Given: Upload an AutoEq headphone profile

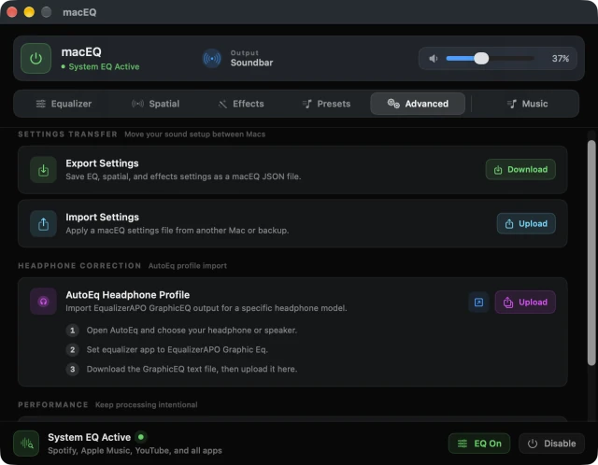Looking at the screenshot, I should pos(525,303).
